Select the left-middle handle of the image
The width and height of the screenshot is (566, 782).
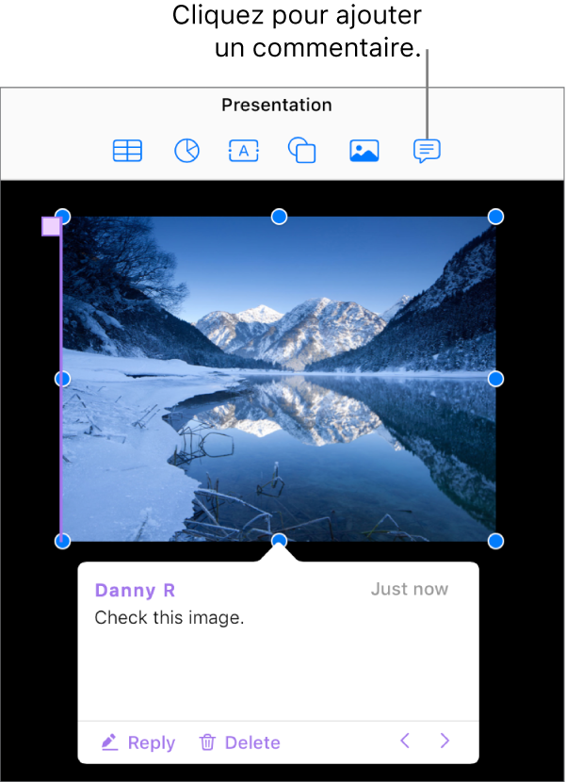coord(62,379)
